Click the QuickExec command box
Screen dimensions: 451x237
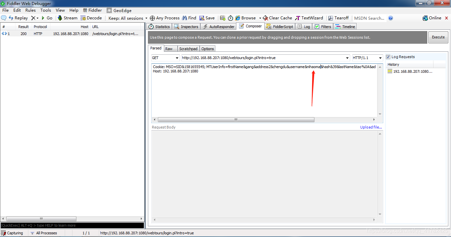(72, 225)
